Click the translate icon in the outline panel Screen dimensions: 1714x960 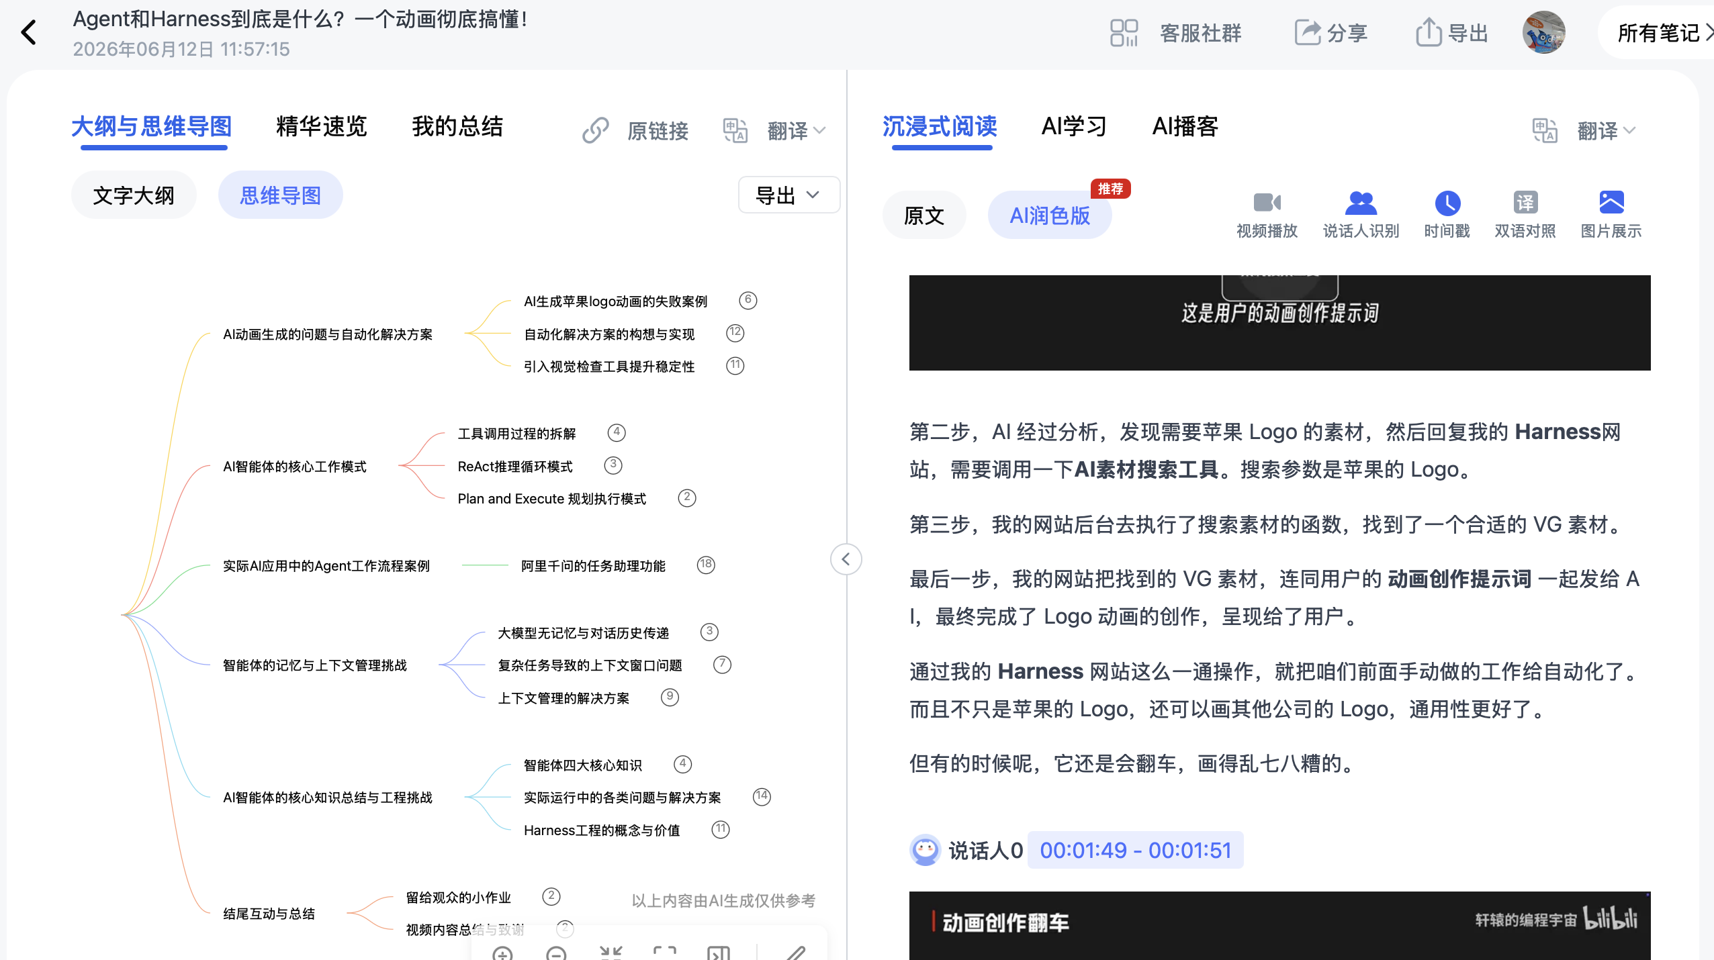[x=735, y=130]
